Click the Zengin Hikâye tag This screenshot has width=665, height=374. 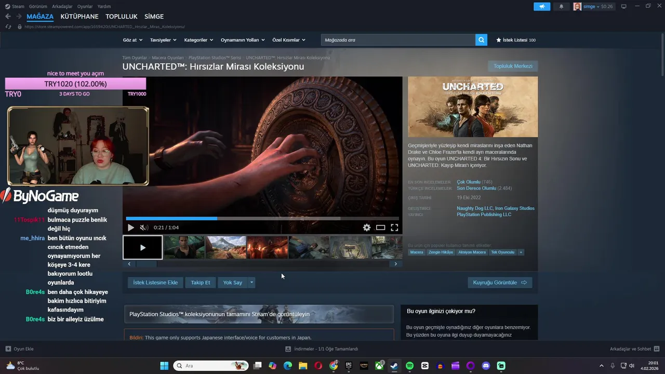[x=441, y=252]
